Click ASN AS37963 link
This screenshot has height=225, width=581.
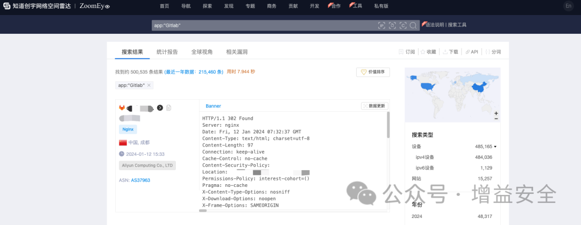(140, 180)
